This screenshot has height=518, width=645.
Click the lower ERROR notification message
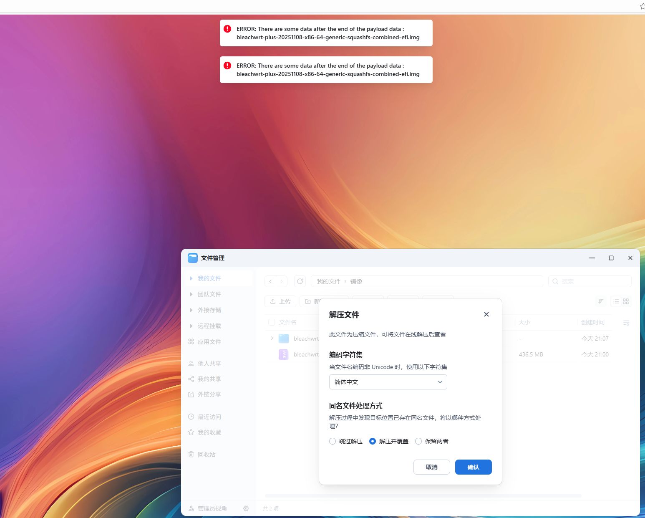328,70
